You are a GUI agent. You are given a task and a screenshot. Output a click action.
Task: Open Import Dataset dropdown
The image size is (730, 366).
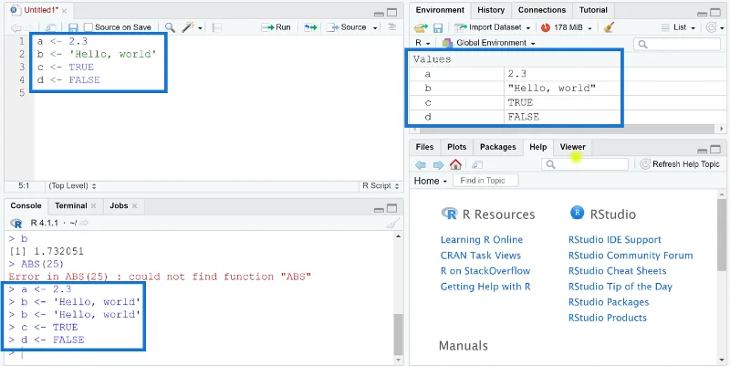[493, 27]
